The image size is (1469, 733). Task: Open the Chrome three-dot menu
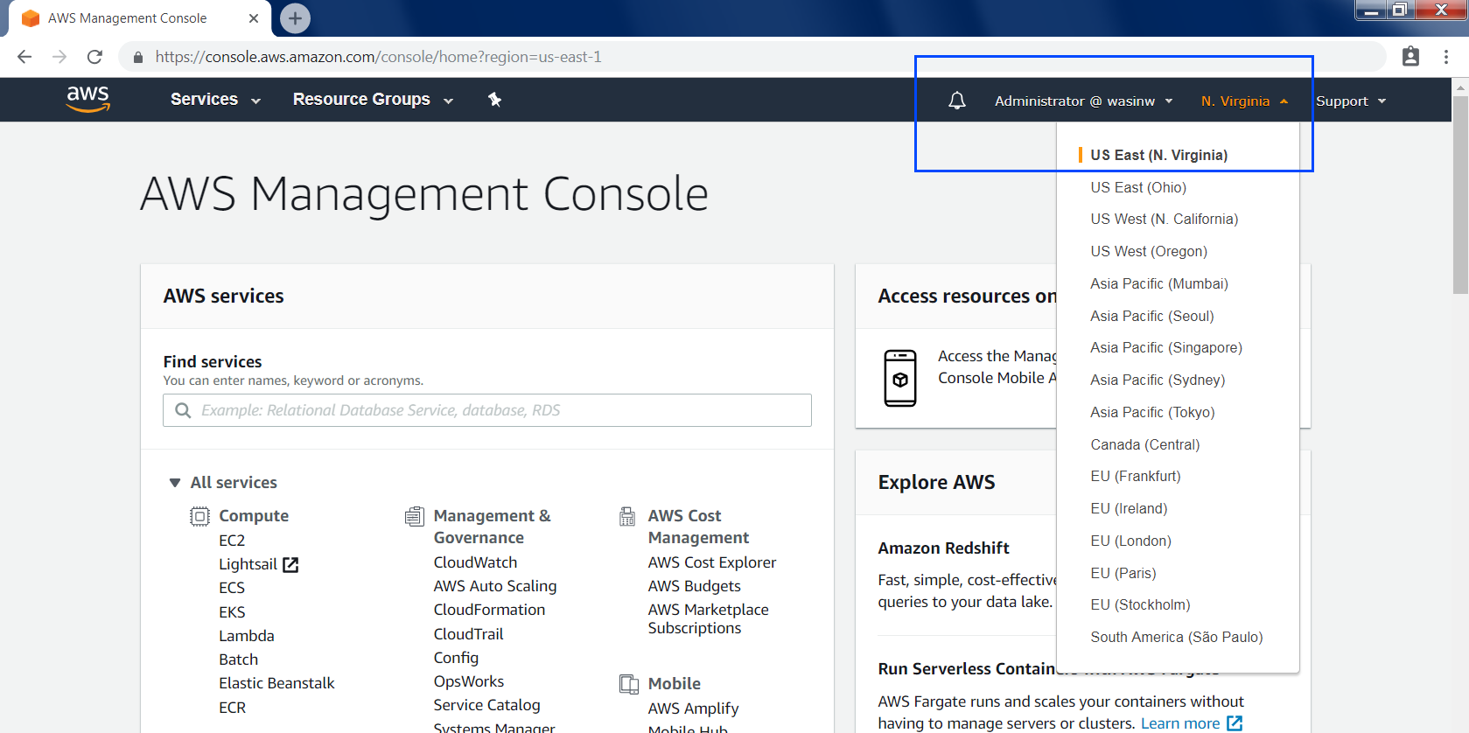tap(1445, 57)
